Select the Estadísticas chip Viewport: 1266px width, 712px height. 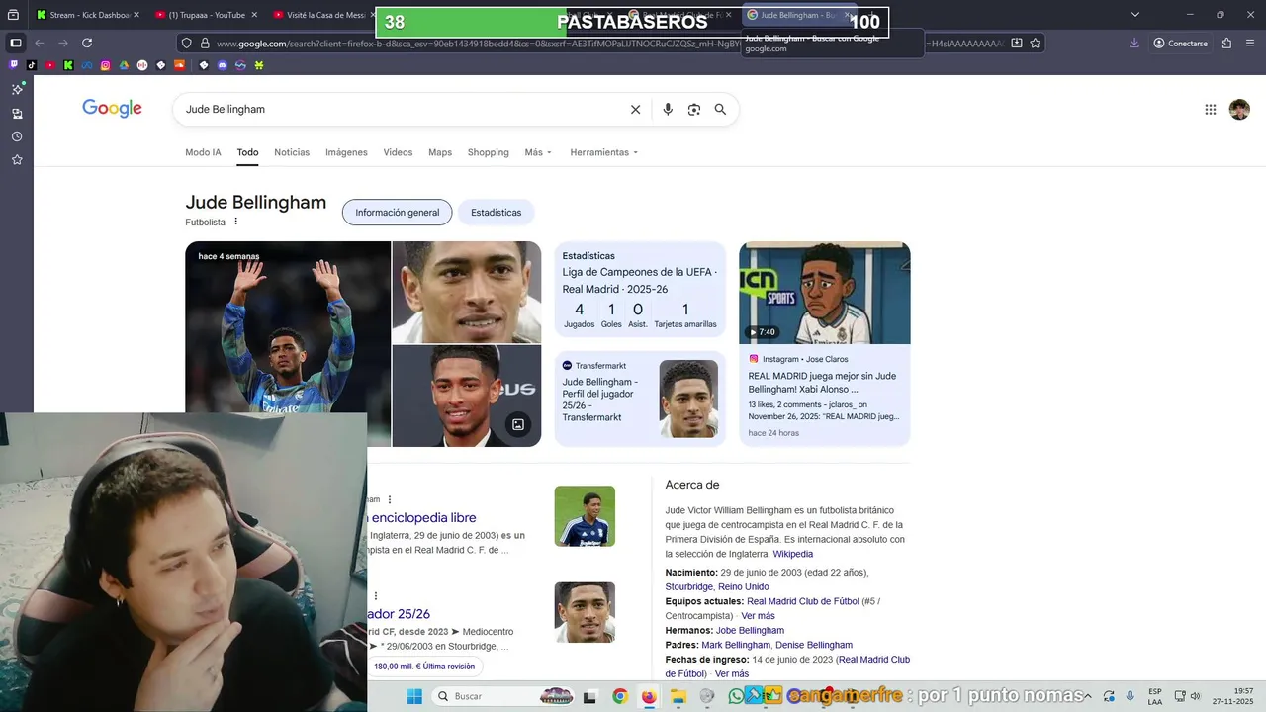coord(496,213)
